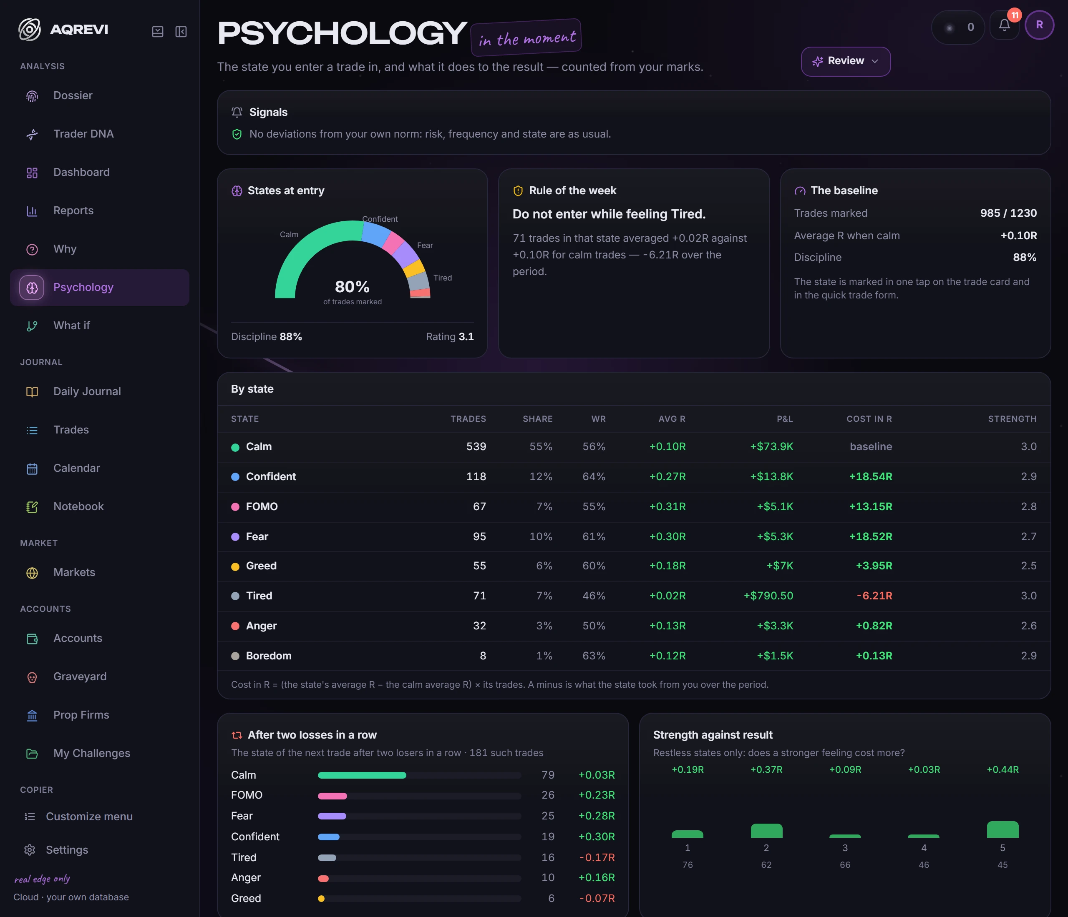Viewport: 1068px width, 917px height.
Task: Click the AQREVI spiral logo icon
Action: (x=29, y=29)
